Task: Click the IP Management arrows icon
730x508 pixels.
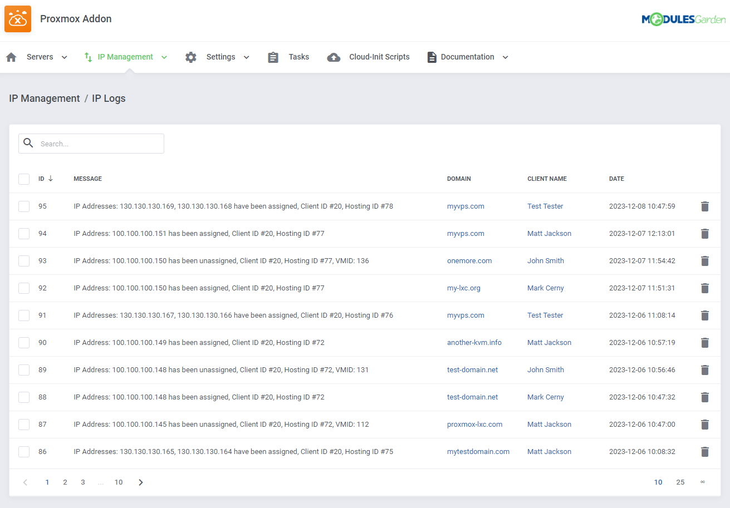Action: pos(88,57)
